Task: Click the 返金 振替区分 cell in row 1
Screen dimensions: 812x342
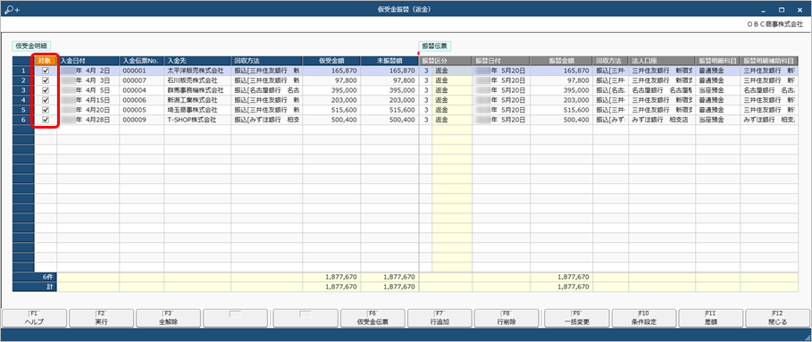Action: (x=452, y=71)
